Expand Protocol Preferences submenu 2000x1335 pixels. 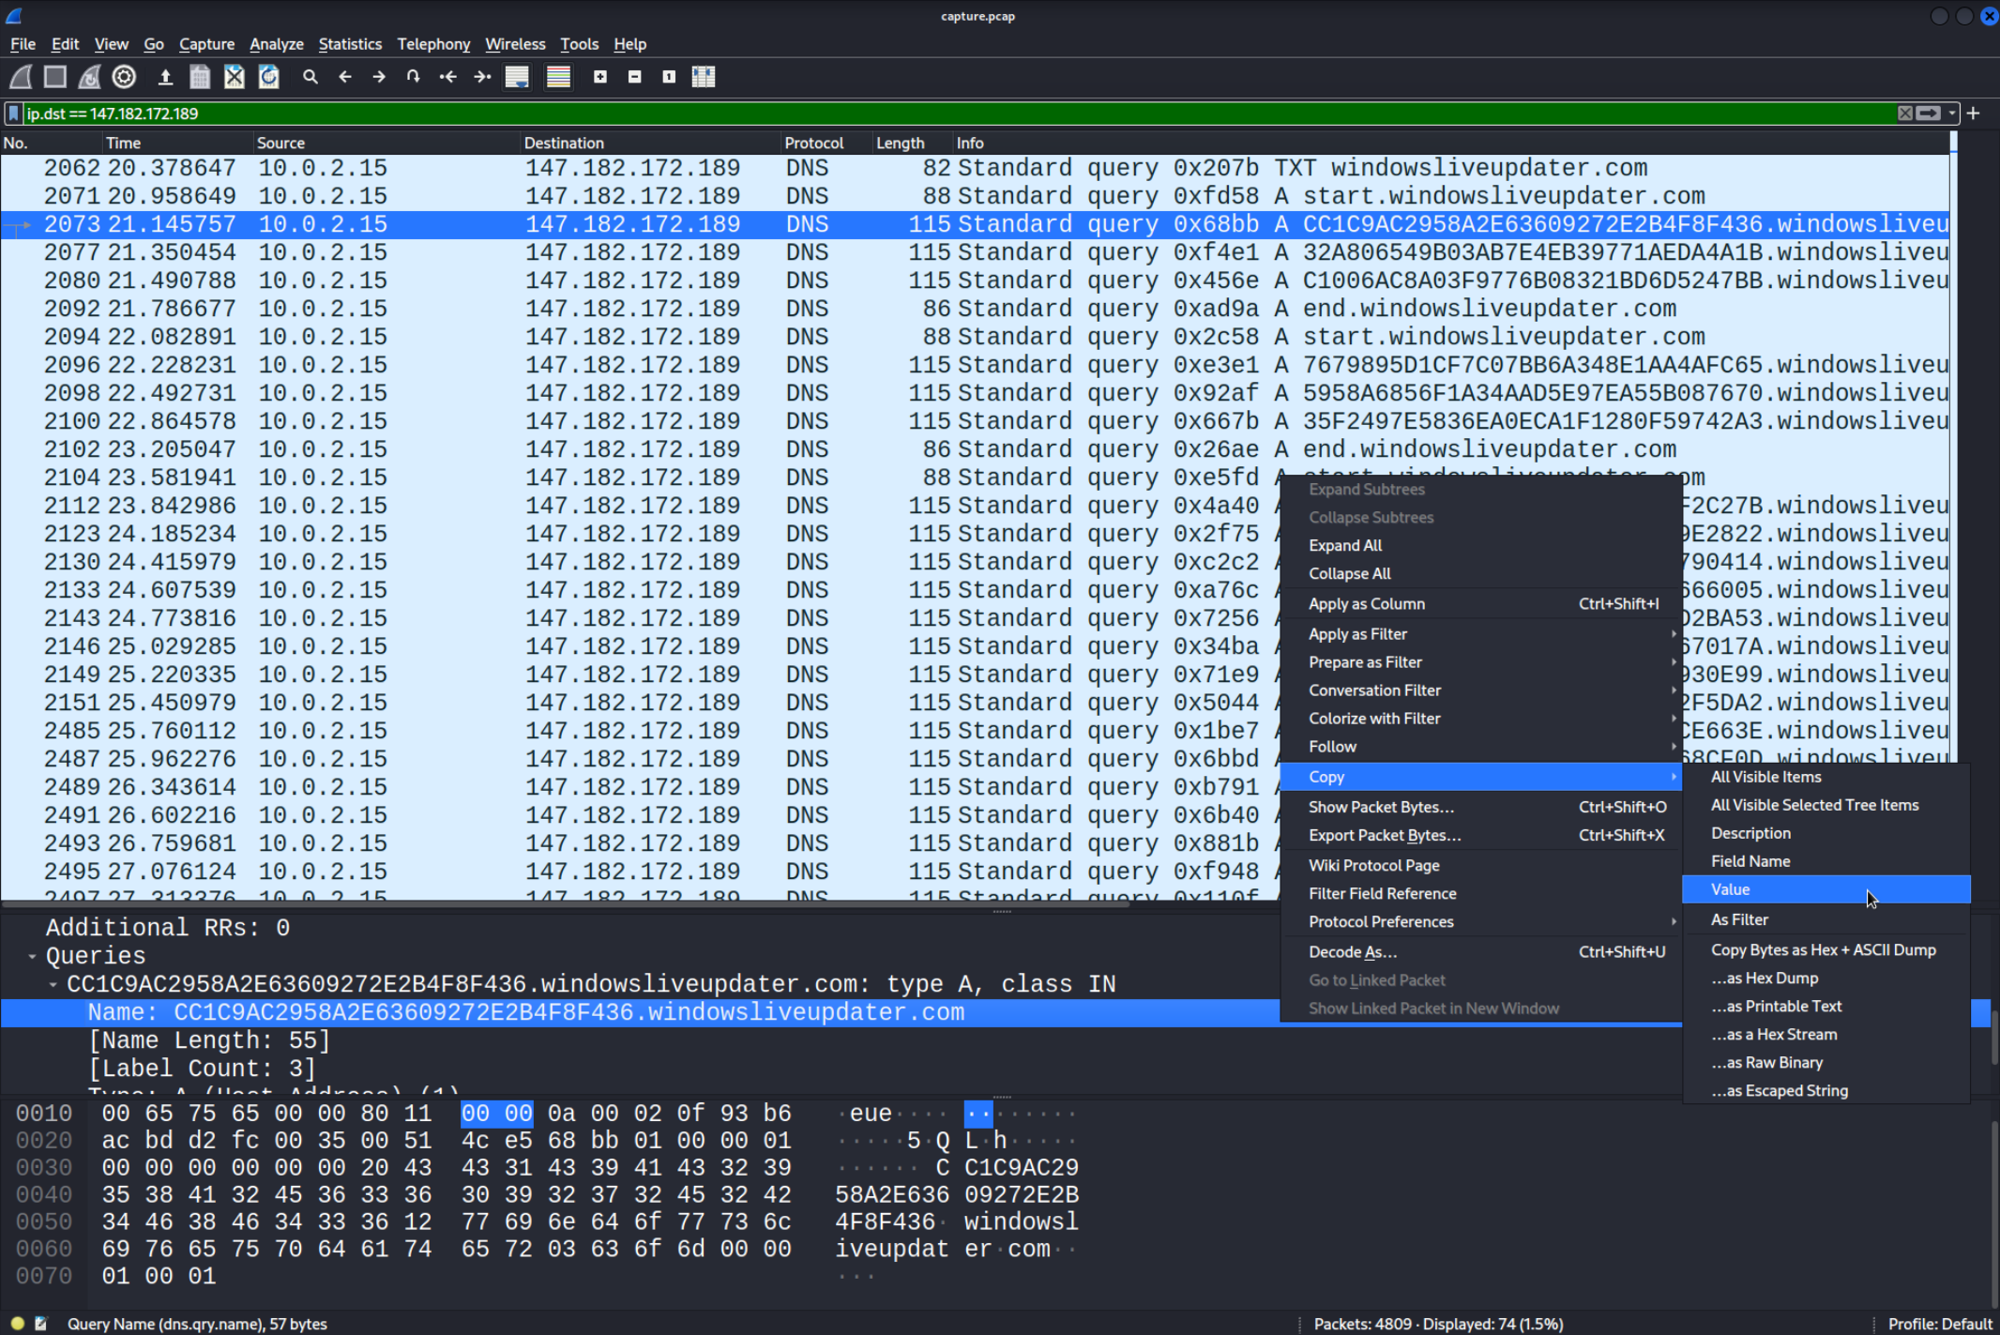1481,922
